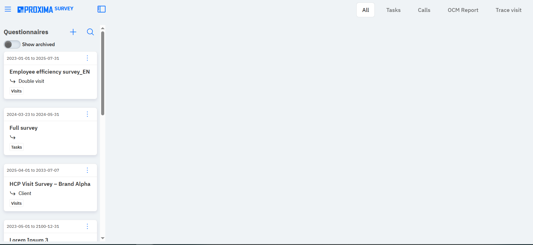The height and width of the screenshot is (245, 533).
Task: Select the All tab
Action: [366, 10]
